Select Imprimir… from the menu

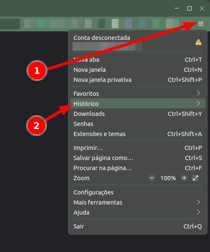[138, 148]
